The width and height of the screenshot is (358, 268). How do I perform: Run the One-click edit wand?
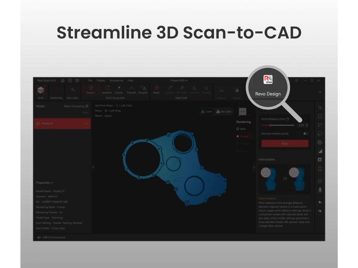click(x=73, y=93)
